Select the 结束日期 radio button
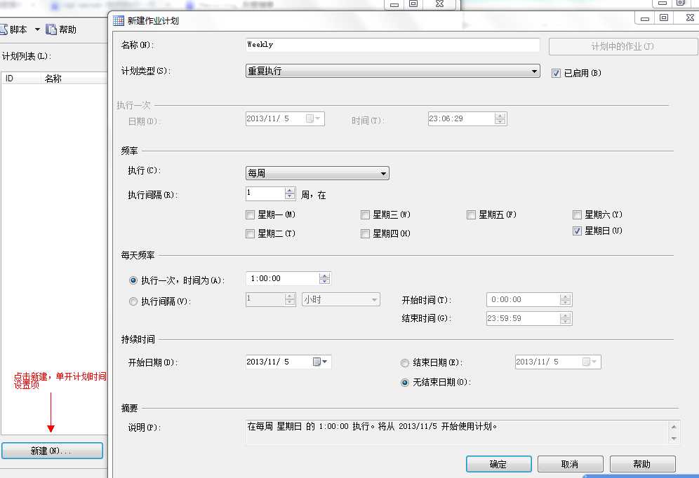Image resolution: width=699 pixels, height=478 pixels. pos(405,363)
